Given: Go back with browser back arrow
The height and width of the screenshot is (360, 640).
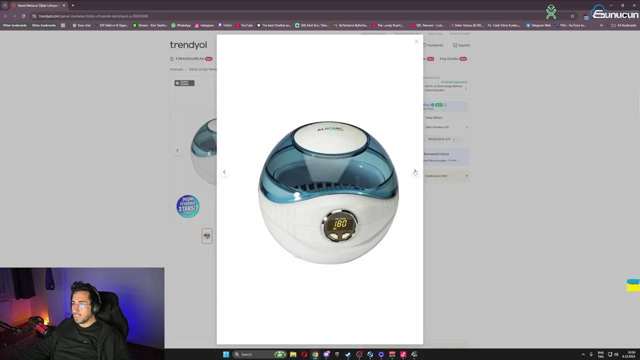Looking at the screenshot, I should pos(5,16).
